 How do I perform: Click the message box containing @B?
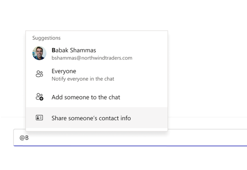coord(130,138)
